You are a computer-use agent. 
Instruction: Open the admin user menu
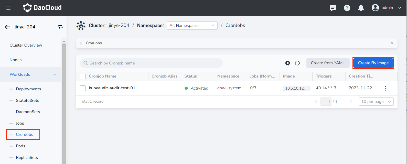[x=387, y=8]
